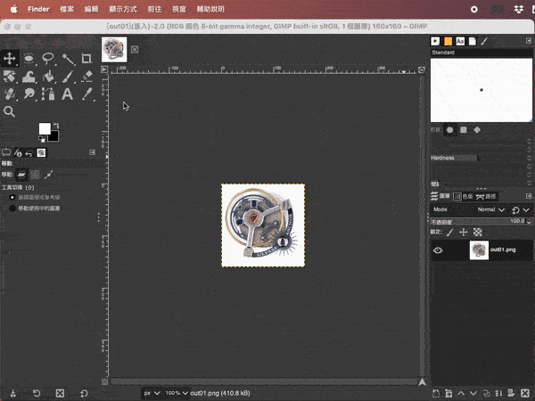Open the canvas menu arrow button
This screenshot has width=535, height=401.
[104, 70]
